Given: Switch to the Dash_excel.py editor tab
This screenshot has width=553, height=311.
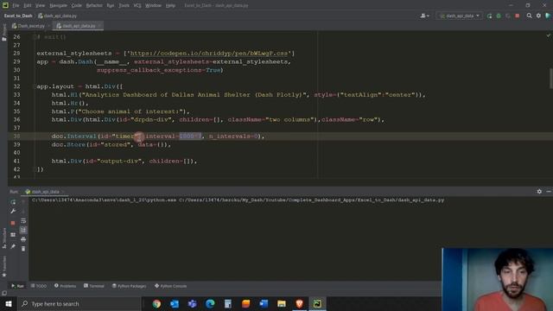Looking at the screenshot, I should pyautogui.click(x=31, y=26).
